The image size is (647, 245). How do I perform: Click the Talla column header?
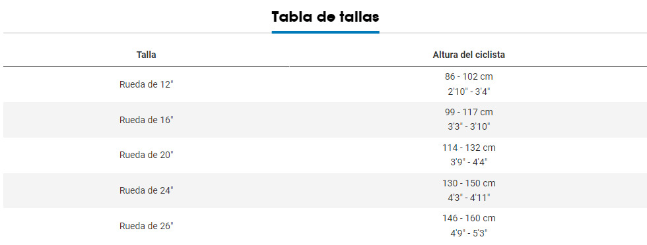click(x=147, y=55)
